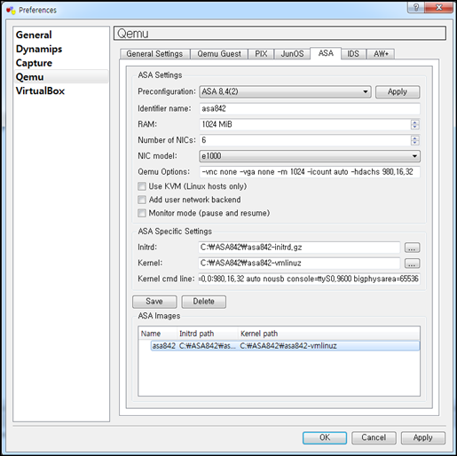Open the IDS tab

[353, 54]
